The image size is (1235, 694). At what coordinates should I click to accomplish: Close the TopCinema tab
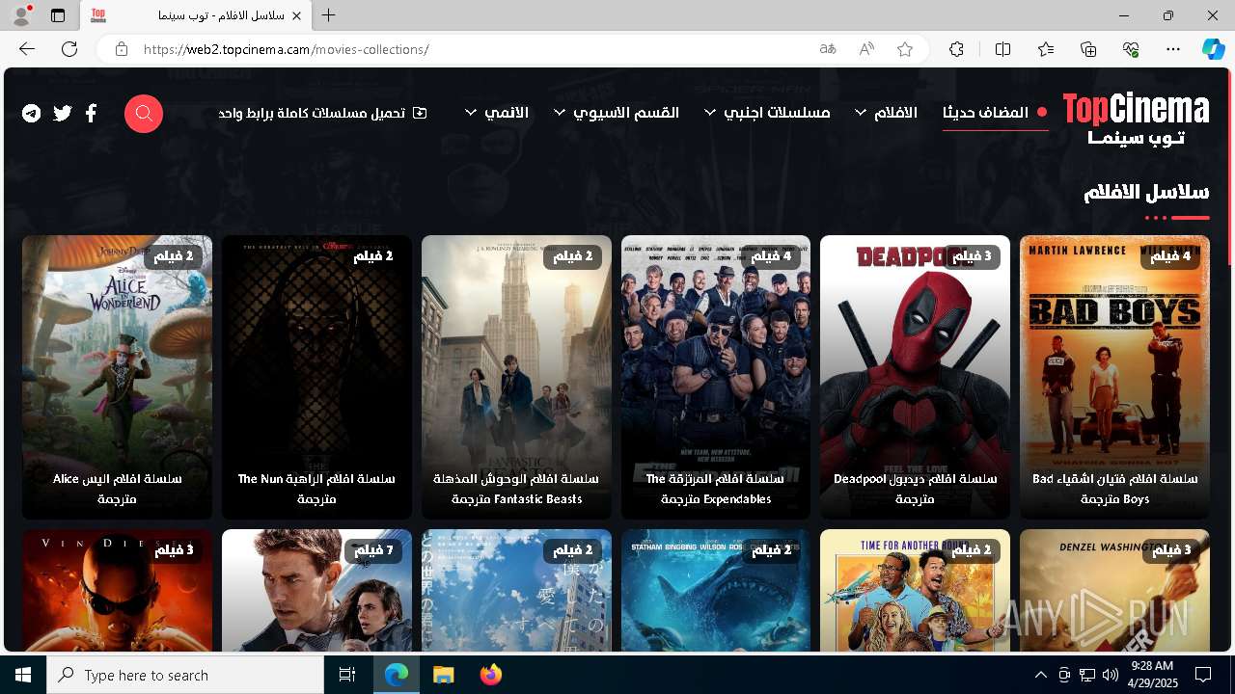296,15
